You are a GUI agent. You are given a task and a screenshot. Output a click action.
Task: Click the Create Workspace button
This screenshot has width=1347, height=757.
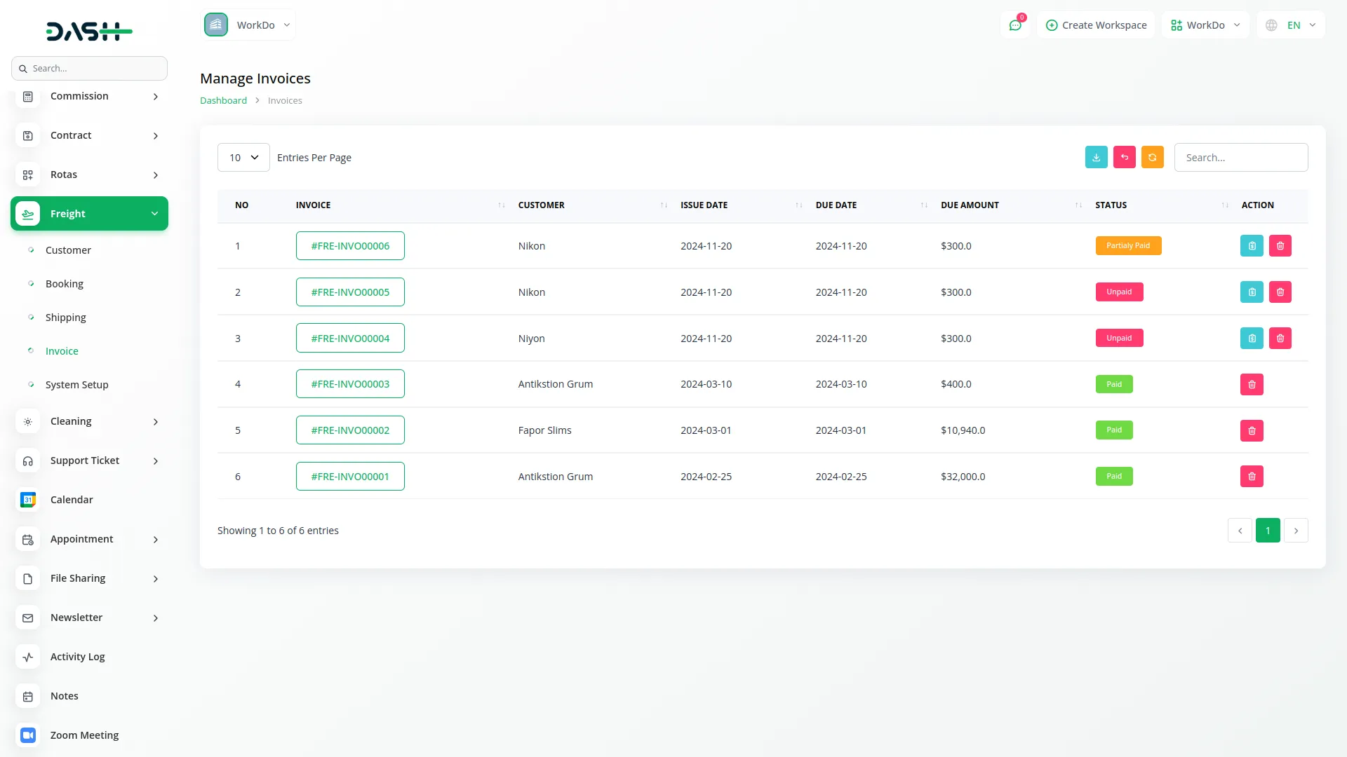click(x=1096, y=25)
